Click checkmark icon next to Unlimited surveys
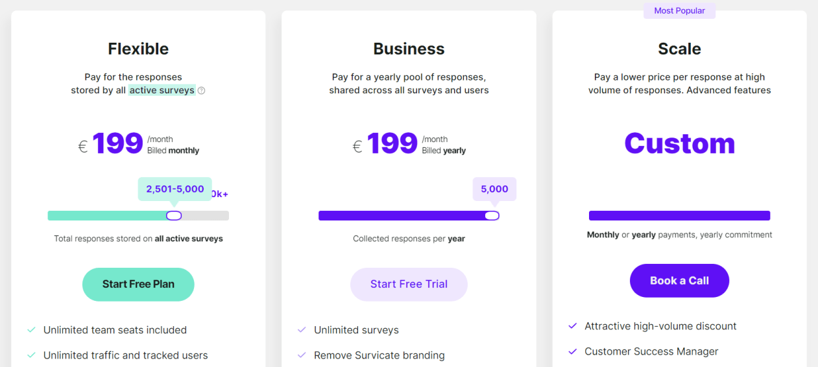The image size is (818, 367). 302,330
